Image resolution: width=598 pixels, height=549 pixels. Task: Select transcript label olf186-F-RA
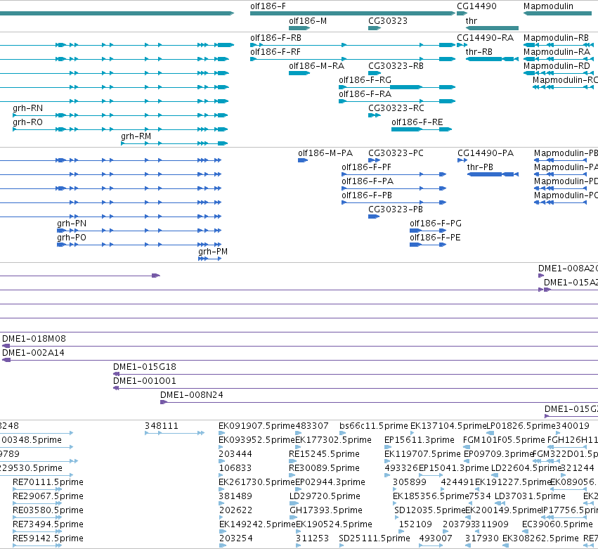pos(365,94)
